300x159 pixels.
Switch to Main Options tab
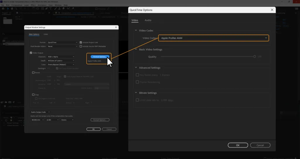[x=34, y=34]
